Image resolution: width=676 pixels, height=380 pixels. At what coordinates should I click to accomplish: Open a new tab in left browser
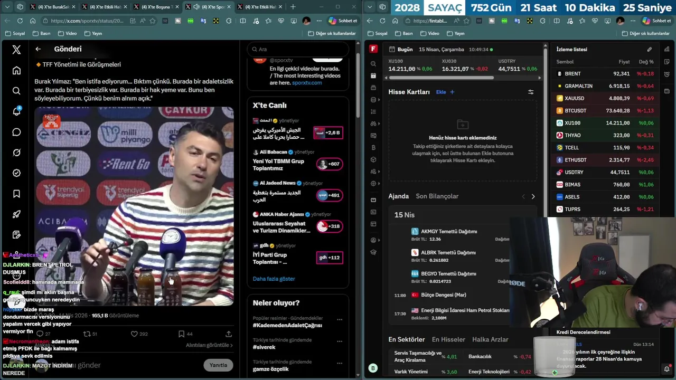[293, 7]
